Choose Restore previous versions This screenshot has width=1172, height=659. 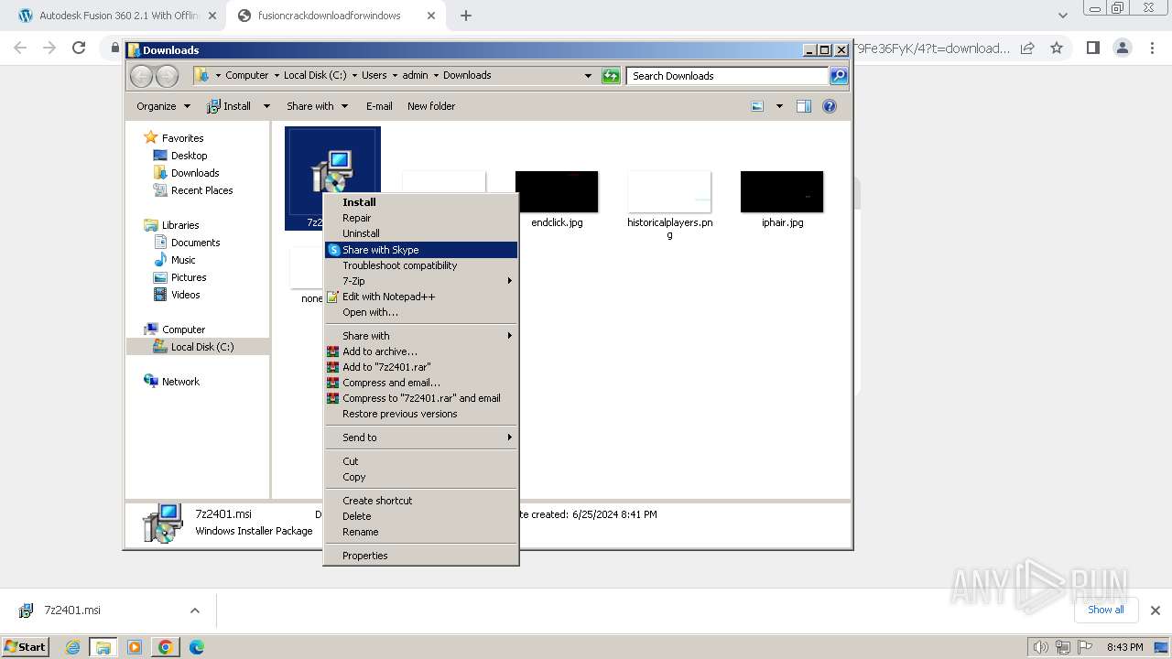coord(421,414)
